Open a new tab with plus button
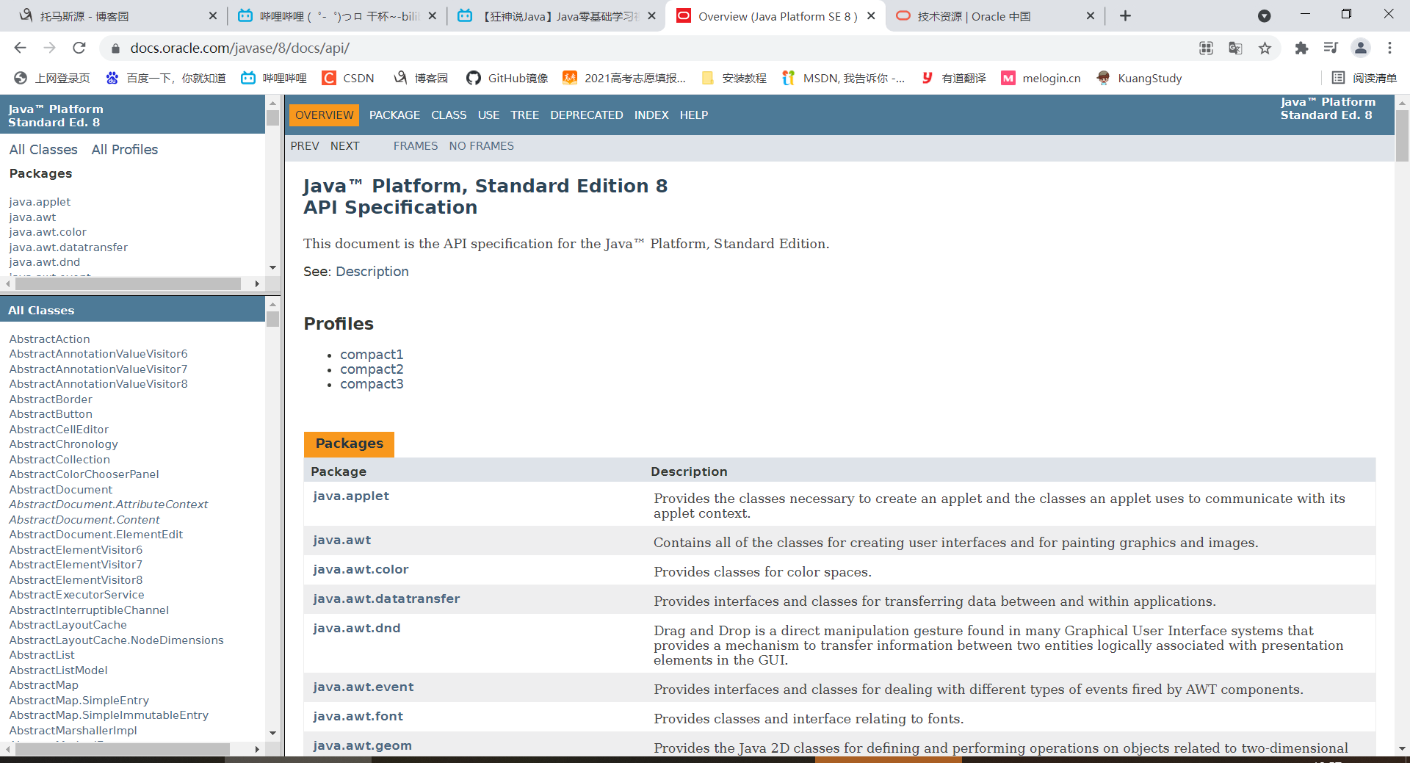Image resolution: width=1410 pixels, height=763 pixels. 1125,15
